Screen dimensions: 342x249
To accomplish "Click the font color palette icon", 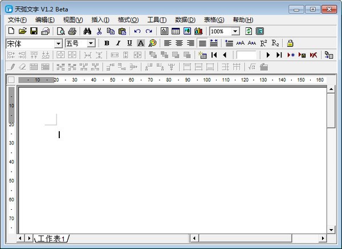I will pos(152,43).
